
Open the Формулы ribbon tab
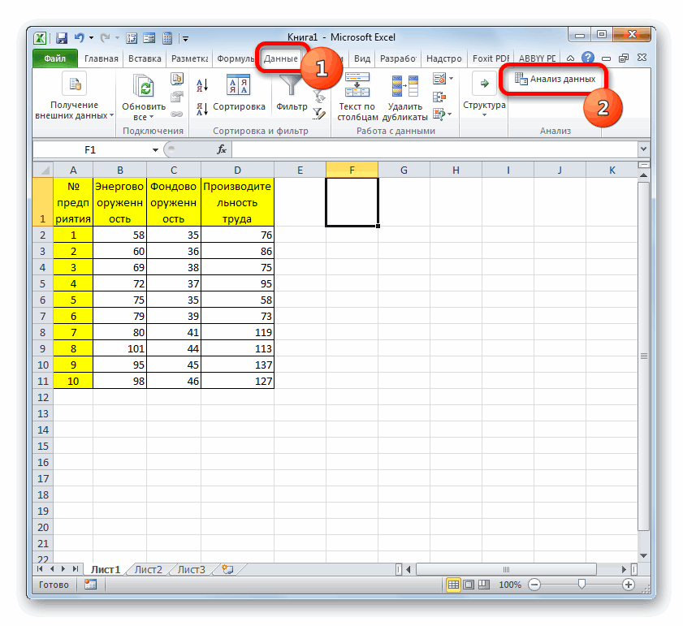[236, 58]
